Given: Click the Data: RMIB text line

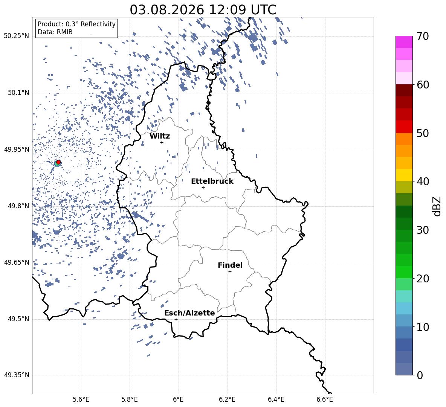Looking at the screenshot, I should pyautogui.click(x=55, y=32).
